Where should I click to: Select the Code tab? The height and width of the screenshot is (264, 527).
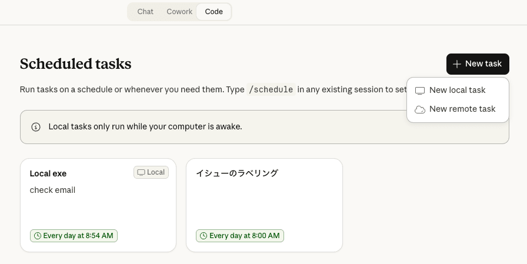tap(214, 12)
